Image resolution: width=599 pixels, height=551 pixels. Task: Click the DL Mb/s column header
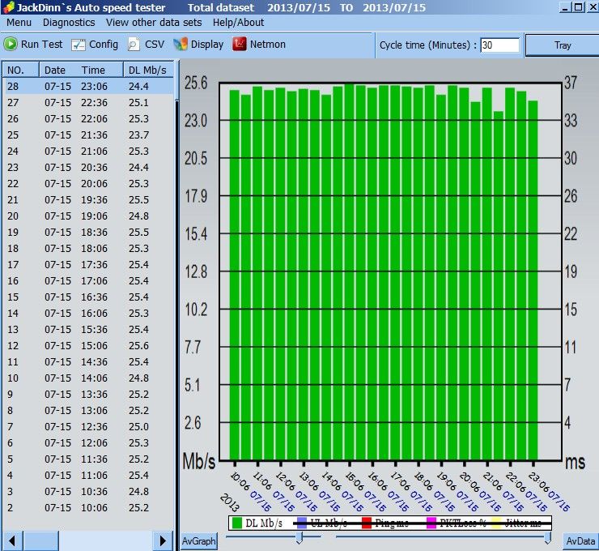148,70
